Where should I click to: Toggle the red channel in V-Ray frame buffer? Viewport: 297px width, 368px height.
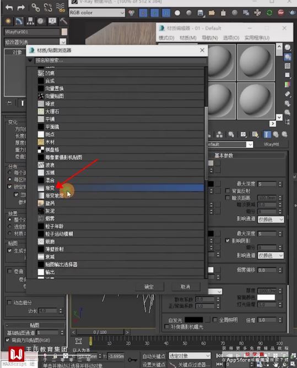point(143,13)
